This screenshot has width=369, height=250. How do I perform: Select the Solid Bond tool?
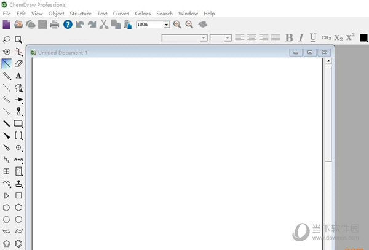click(7, 63)
